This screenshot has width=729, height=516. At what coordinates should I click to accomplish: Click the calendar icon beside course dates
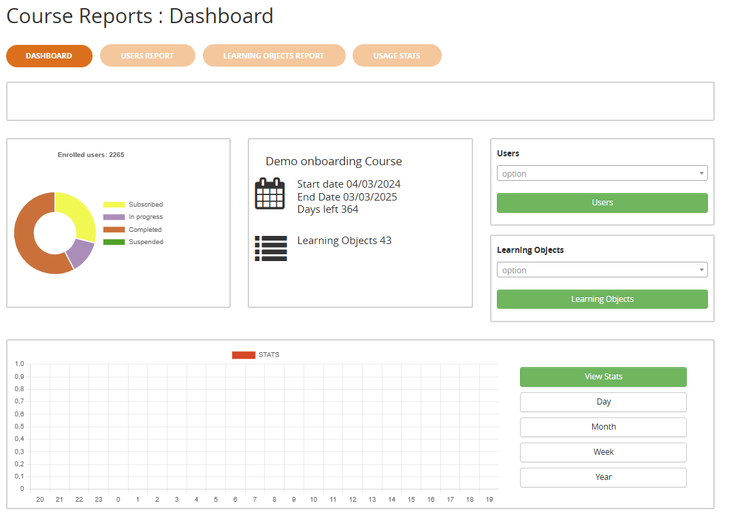pyautogui.click(x=270, y=194)
